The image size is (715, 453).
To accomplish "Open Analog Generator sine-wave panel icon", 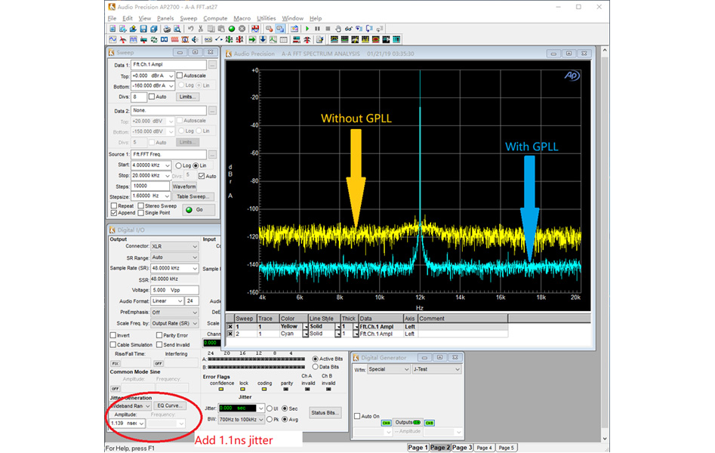I will (x=112, y=40).
